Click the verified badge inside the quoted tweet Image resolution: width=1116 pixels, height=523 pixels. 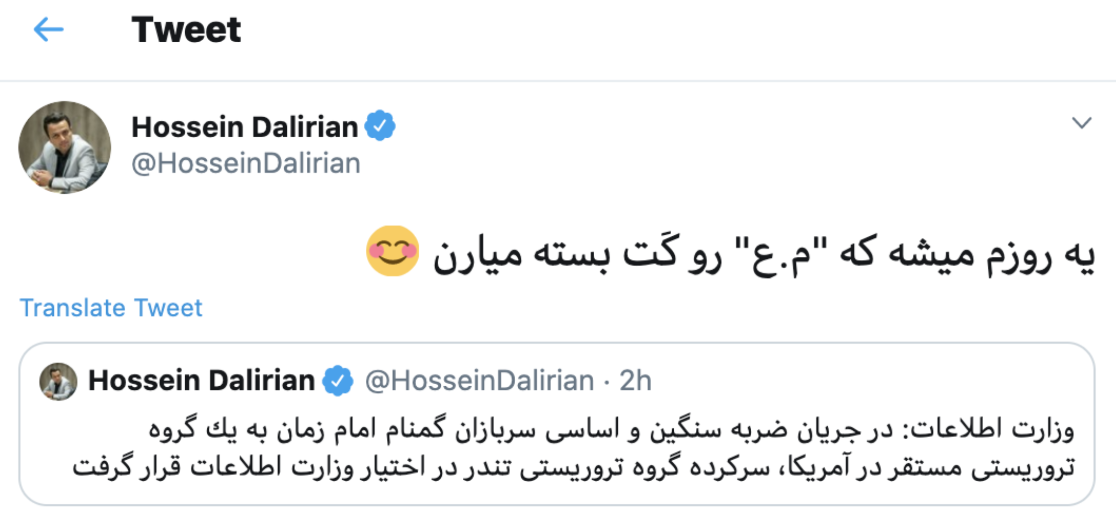pos(338,381)
